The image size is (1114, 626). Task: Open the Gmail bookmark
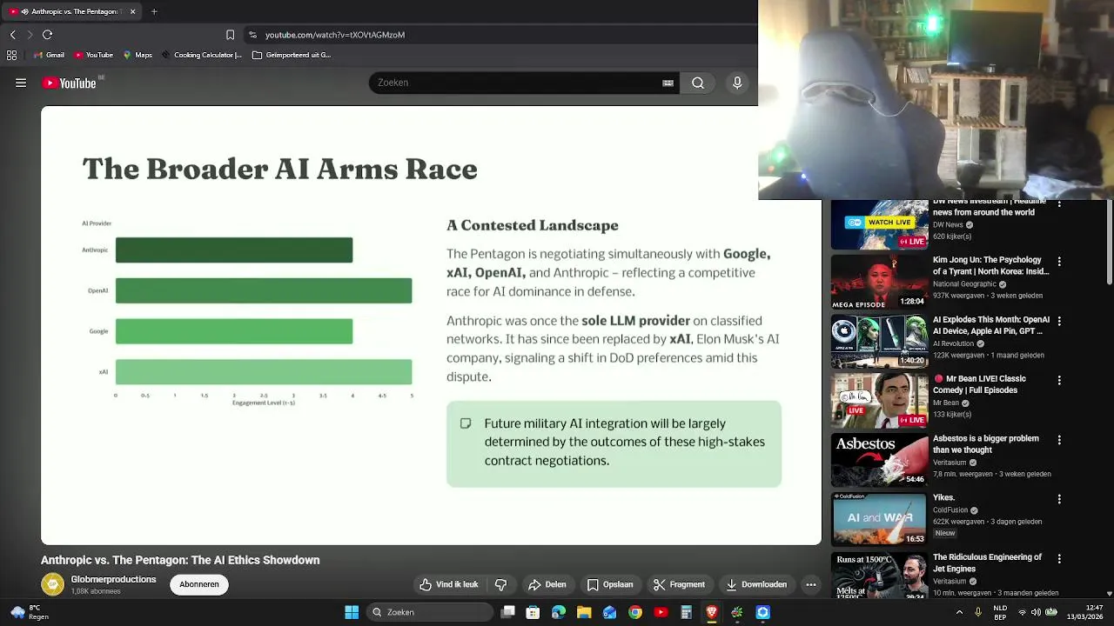[x=50, y=55]
